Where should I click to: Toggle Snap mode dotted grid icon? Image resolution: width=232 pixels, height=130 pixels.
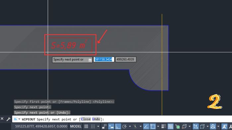[x=93, y=126]
